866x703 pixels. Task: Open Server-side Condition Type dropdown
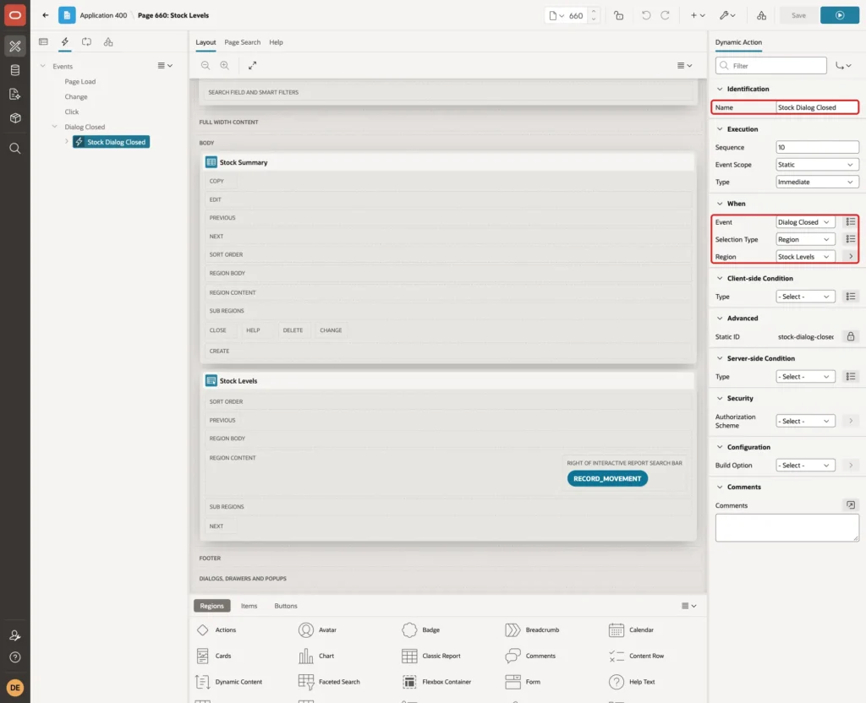coord(805,376)
